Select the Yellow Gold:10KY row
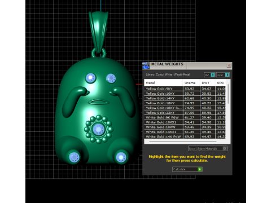 coord(185,94)
